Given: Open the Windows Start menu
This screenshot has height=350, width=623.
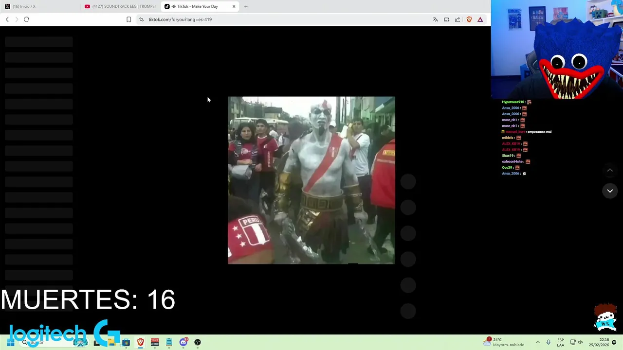Looking at the screenshot, I should coord(10,342).
